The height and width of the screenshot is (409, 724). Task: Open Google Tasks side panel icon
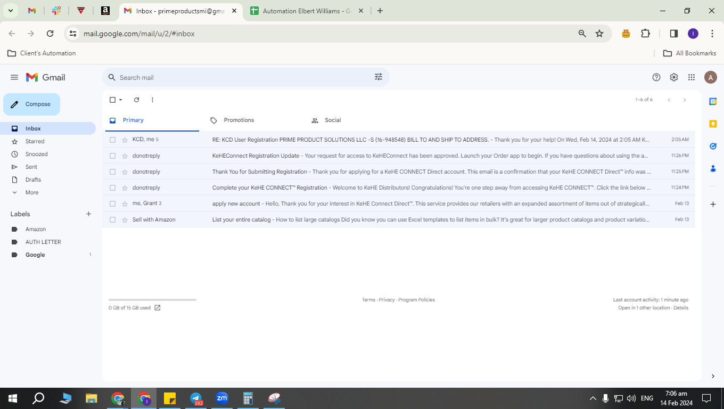[x=713, y=146]
